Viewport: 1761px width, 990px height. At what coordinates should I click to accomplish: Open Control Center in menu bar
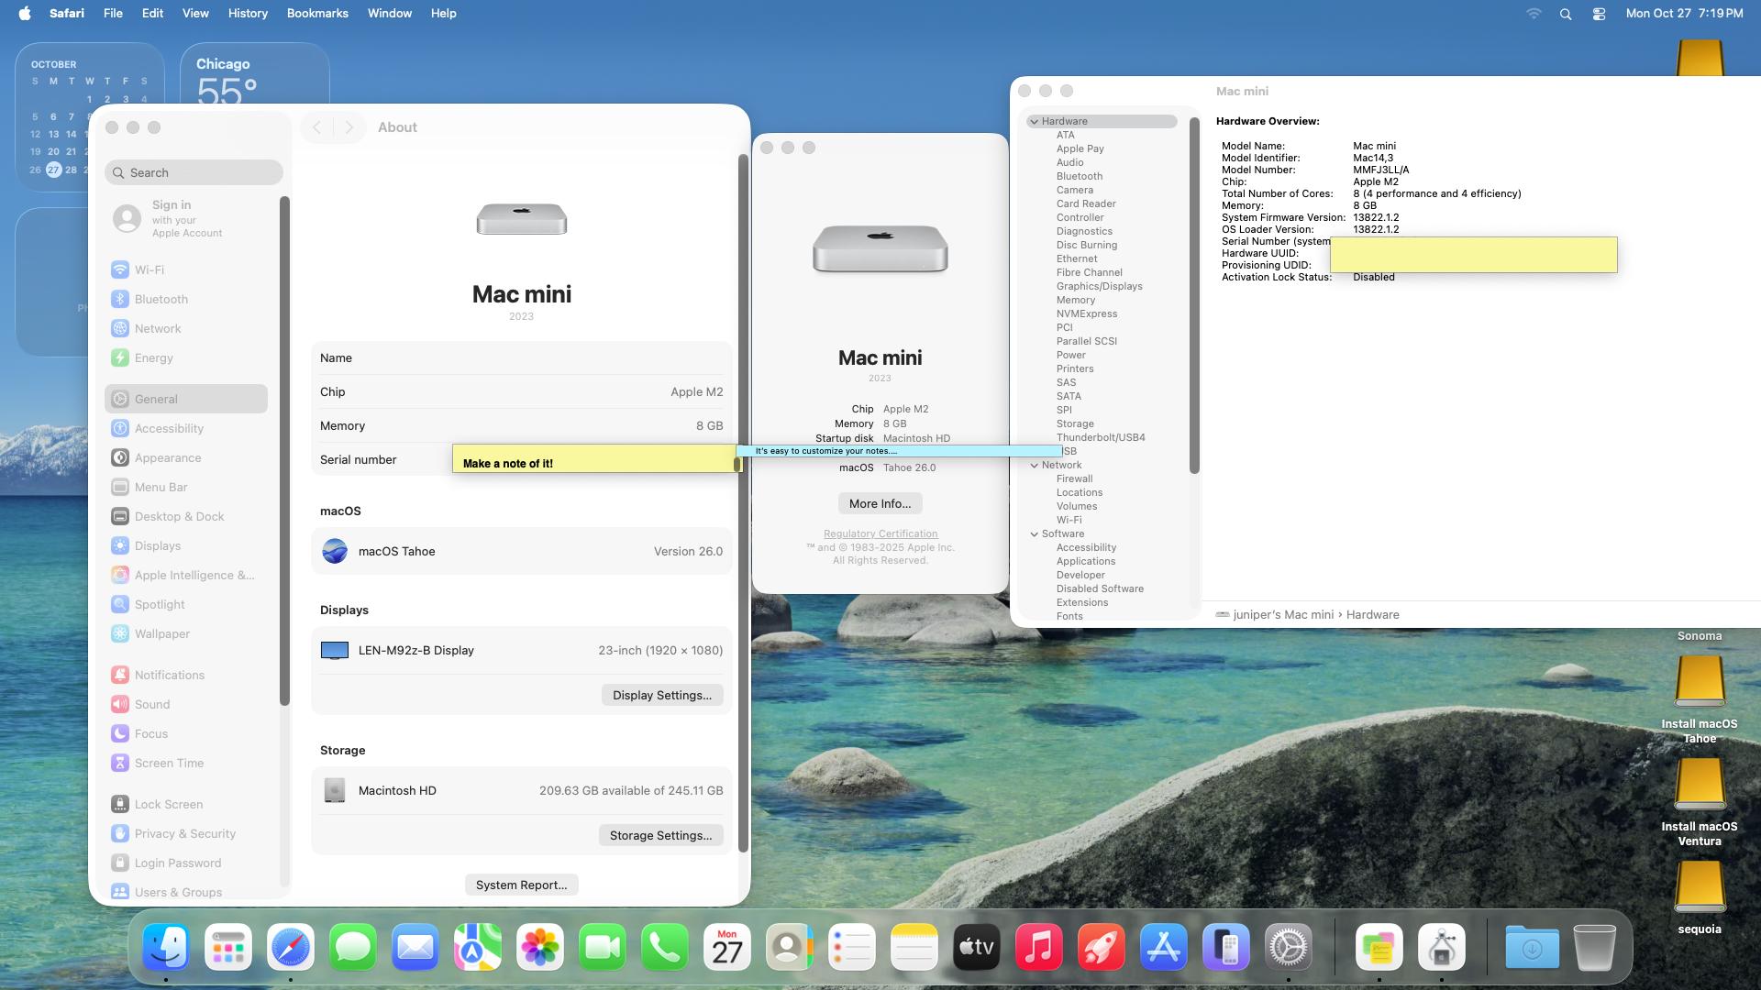(x=1599, y=14)
